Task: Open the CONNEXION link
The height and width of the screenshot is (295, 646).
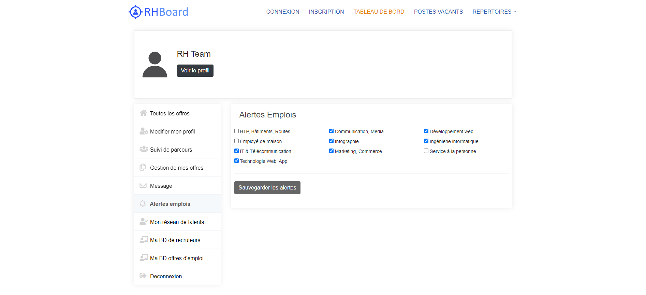Action: click(282, 12)
